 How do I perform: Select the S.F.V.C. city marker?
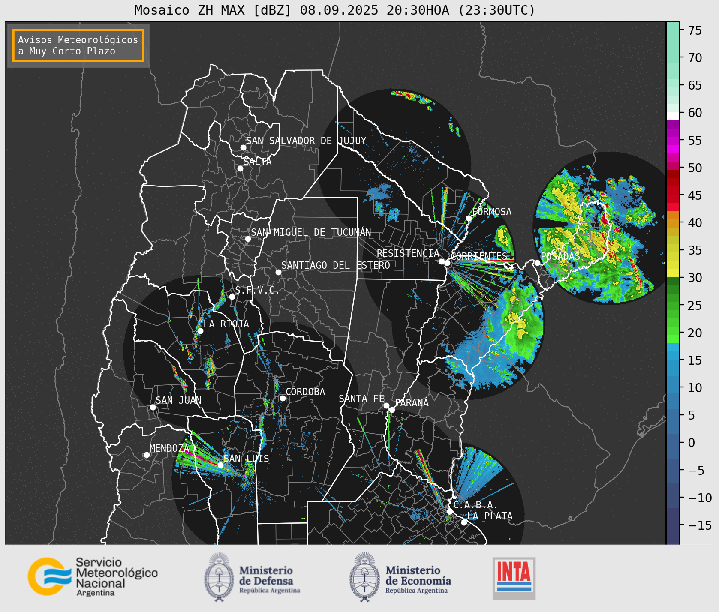pyautogui.click(x=232, y=297)
